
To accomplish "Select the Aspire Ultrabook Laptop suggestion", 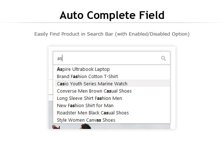I will [112, 69].
